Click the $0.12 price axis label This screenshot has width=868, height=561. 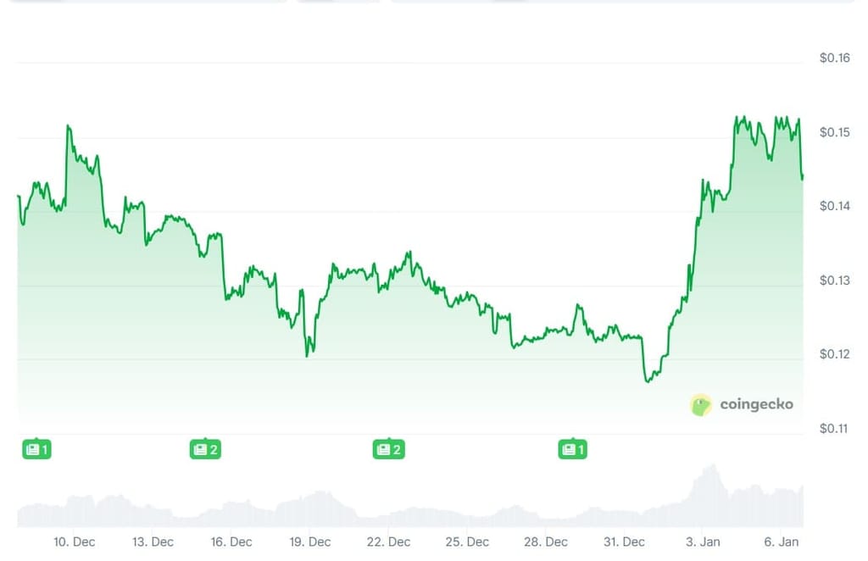pos(835,354)
